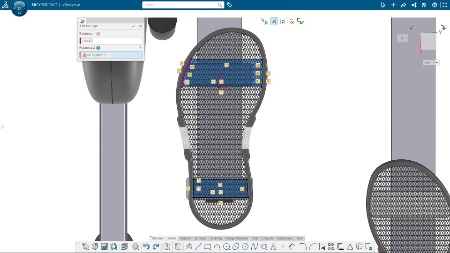Image resolution: width=450 pixels, height=253 pixels.
Task: Click the tag icon beside search
Action: click(230, 5)
